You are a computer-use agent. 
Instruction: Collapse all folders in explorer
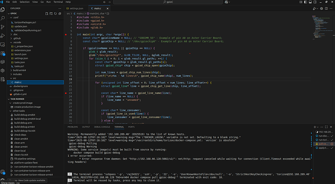click(x=60, y=14)
